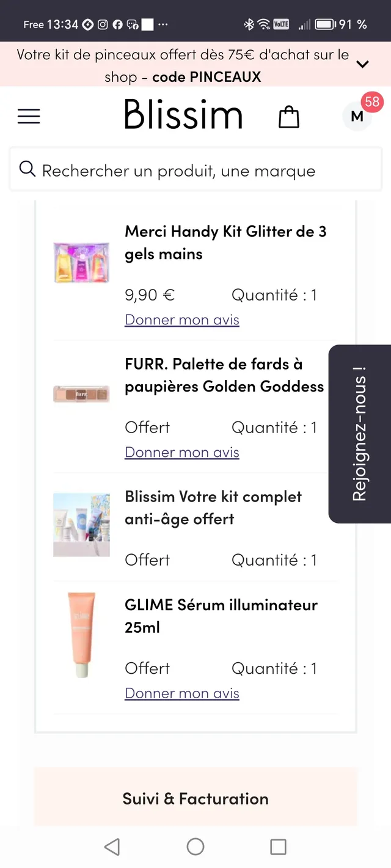Tap the product search input field
The height and width of the screenshot is (868, 391).
point(195,169)
